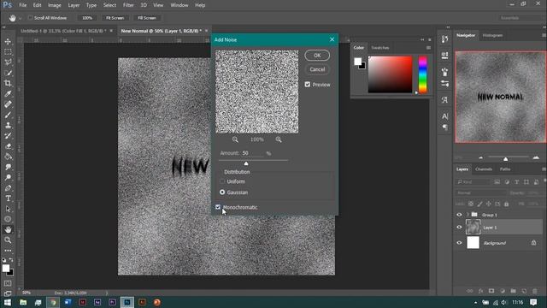The height and width of the screenshot is (308, 547).
Task: Select the Hand tool in toolbar
Action: click(8, 229)
